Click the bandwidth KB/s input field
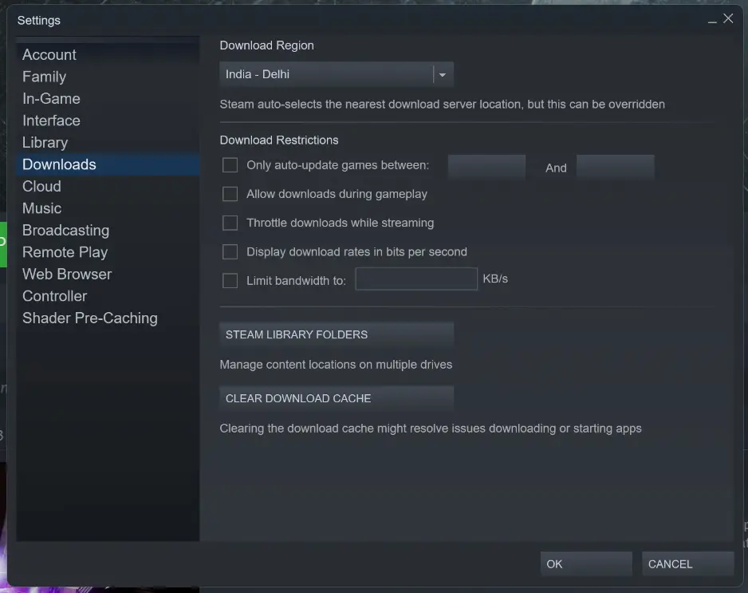The height and width of the screenshot is (593, 748). pos(415,279)
